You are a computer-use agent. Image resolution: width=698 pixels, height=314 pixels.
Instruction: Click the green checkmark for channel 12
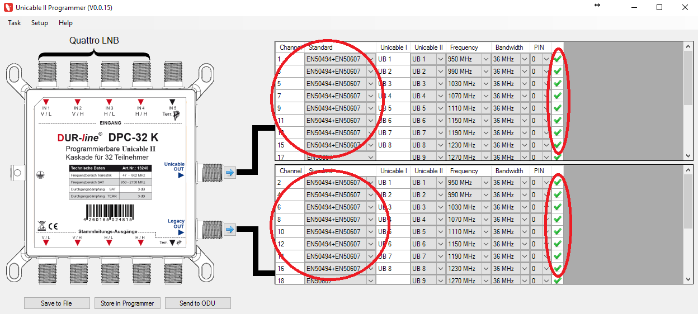[x=557, y=244]
